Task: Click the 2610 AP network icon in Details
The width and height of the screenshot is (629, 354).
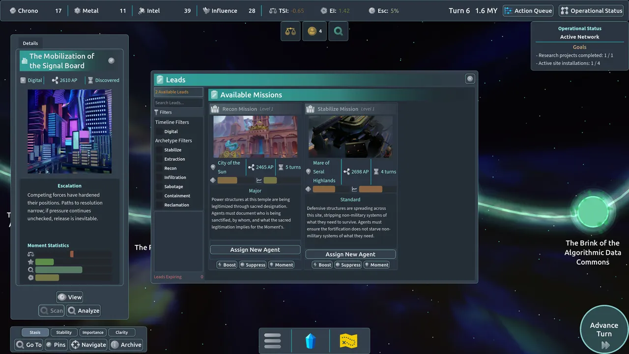Action: [x=55, y=80]
